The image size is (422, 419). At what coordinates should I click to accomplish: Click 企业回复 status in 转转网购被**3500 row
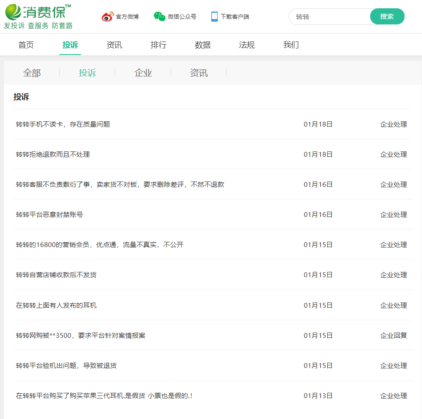point(394,335)
